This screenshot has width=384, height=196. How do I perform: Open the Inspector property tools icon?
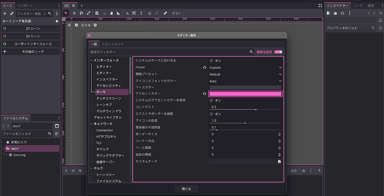tap(380, 28)
